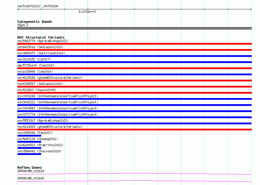The image size is (260, 185).
Task: Open variant dgv5715n100 (Coe2014) label
Action: coord(36,65)
